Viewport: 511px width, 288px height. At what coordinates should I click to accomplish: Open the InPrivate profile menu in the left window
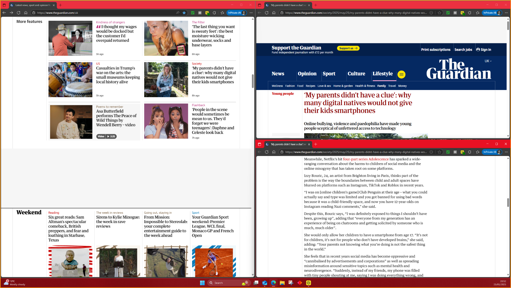pyautogui.click(x=237, y=13)
